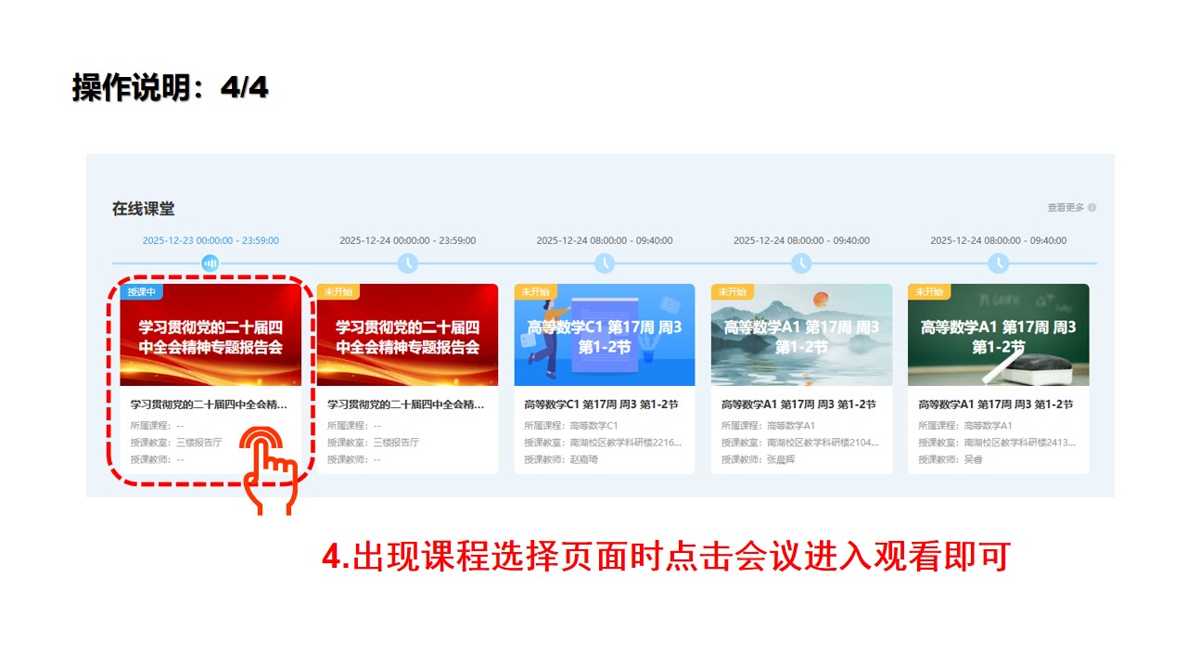Click the course title above teacher 吴睿

click(995, 405)
